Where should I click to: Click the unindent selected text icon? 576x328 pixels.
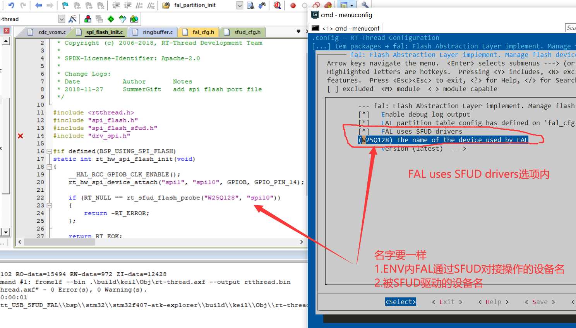coord(128,5)
